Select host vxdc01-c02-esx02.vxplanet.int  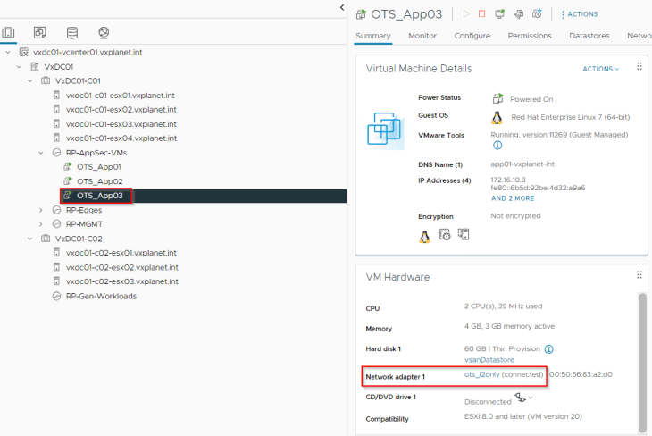tap(121, 267)
